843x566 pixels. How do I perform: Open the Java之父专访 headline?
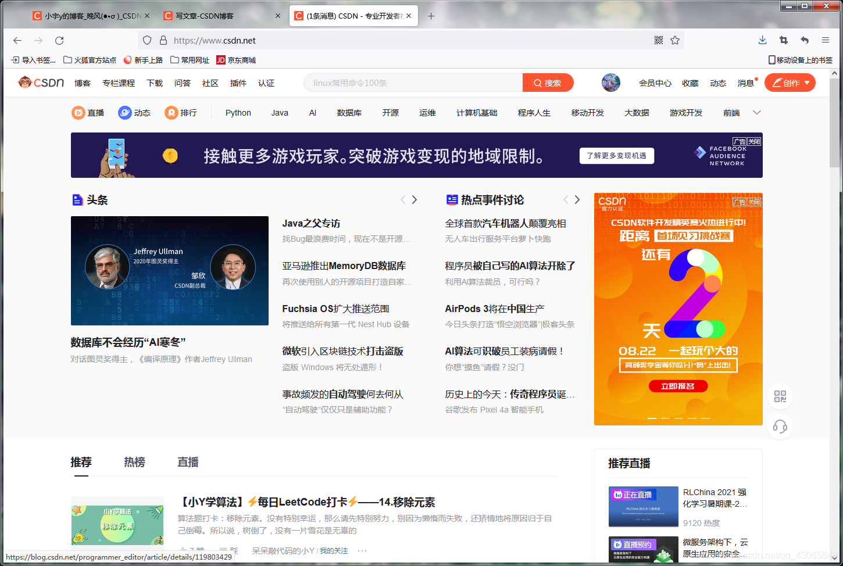click(311, 223)
